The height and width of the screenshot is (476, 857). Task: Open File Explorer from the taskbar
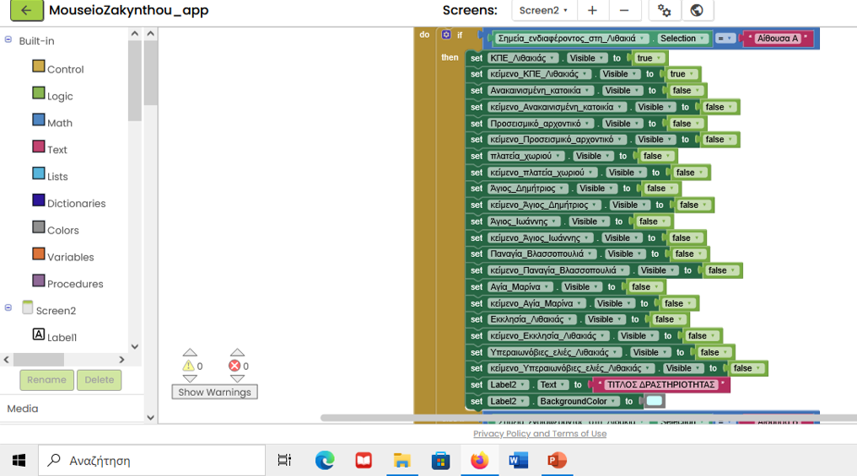[402, 460]
